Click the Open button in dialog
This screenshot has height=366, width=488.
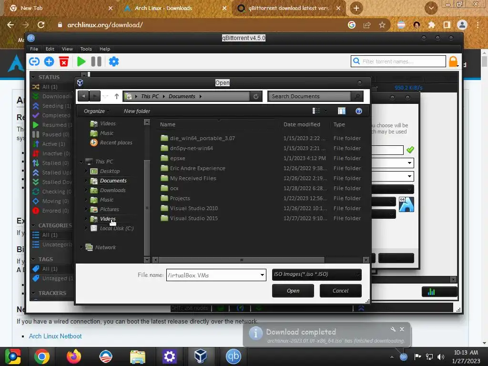pos(293,291)
